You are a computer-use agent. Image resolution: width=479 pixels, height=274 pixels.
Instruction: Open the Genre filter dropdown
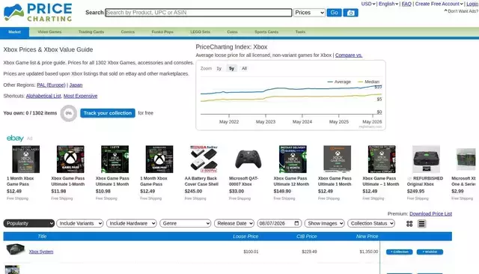(x=186, y=223)
